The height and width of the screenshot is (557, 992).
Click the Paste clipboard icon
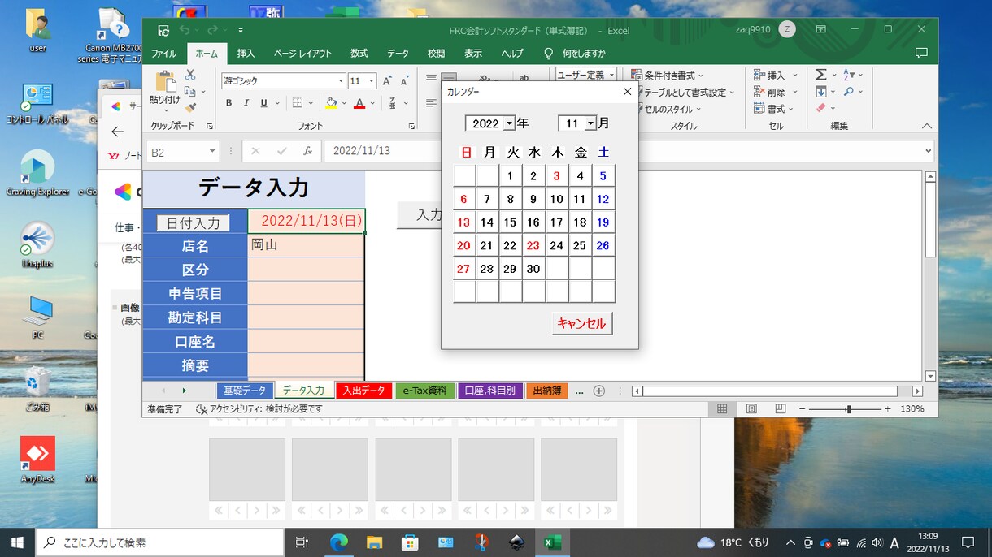[x=165, y=81]
